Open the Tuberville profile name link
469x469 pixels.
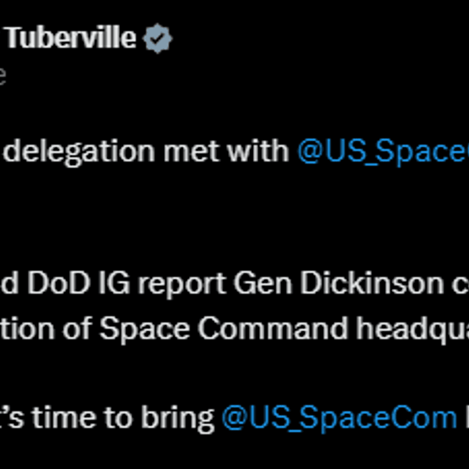tap(70, 38)
